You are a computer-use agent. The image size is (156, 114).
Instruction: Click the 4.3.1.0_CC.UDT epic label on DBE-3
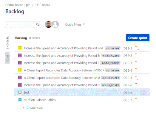tap(110, 63)
